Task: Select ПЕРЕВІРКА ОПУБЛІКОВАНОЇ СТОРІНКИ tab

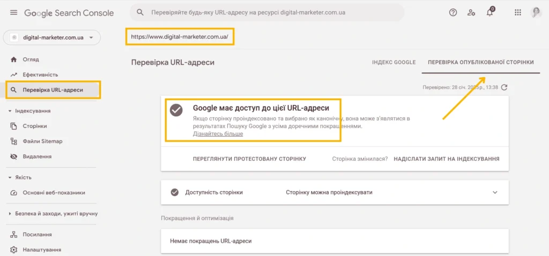Action: coord(481,62)
